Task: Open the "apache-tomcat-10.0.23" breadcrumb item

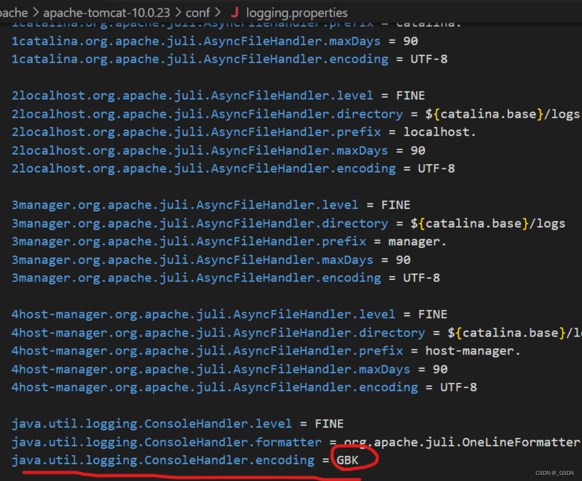Action: (106, 13)
